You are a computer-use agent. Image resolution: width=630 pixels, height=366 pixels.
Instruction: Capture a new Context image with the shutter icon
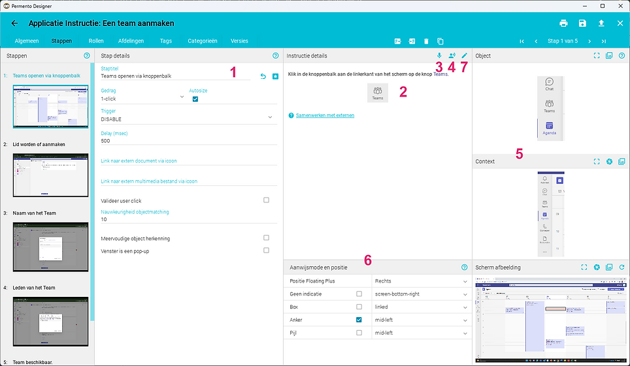click(610, 161)
